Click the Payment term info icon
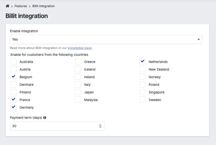The image size is (216, 145). pyautogui.click(x=45, y=118)
